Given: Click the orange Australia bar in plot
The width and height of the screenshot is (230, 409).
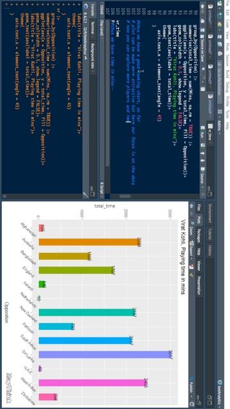Looking at the screenshot, I should click(89, 242).
